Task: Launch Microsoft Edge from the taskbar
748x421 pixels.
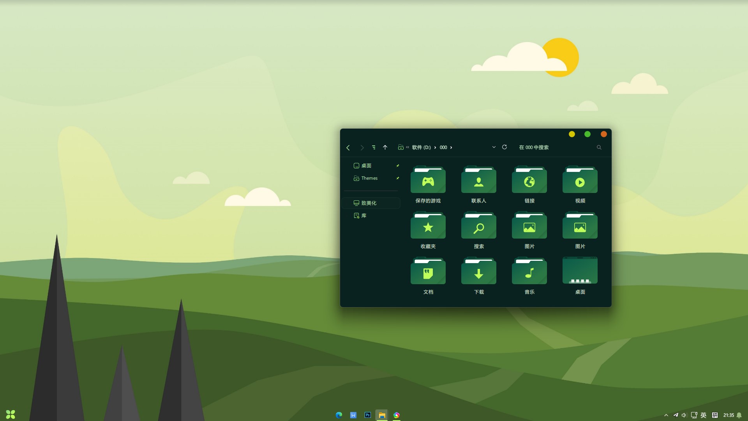Action: pyautogui.click(x=339, y=415)
